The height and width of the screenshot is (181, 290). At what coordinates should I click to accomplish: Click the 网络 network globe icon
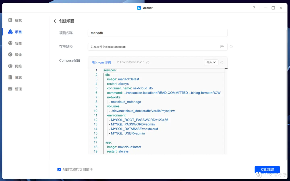pos(10,66)
